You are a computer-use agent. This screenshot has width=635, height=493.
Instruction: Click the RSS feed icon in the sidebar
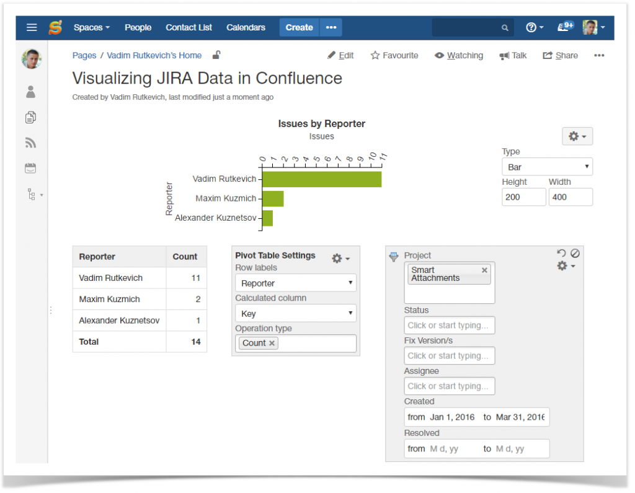point(30,143)
